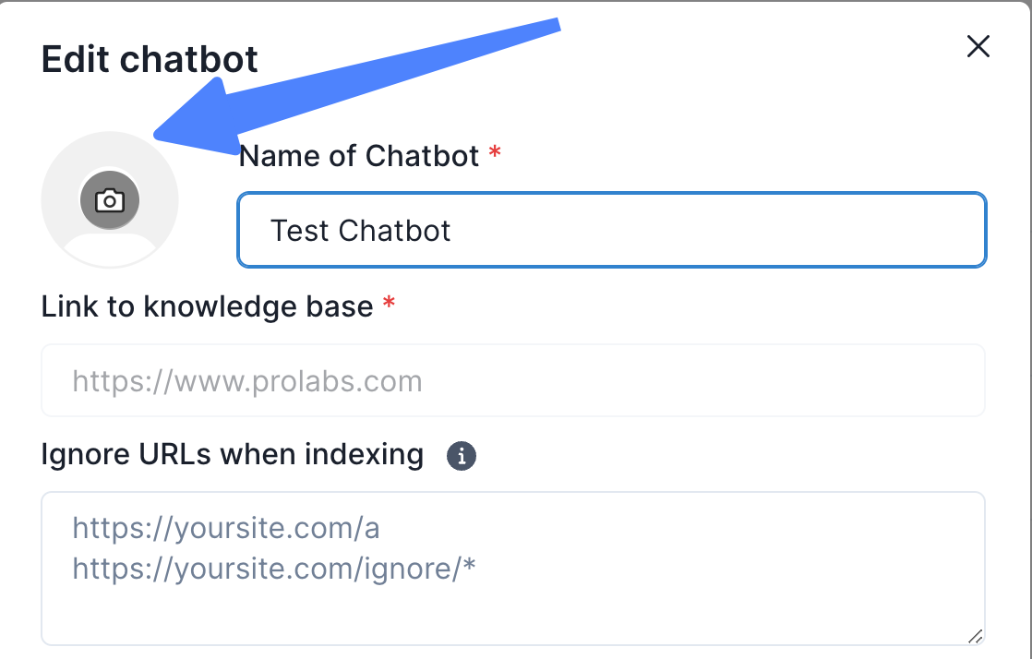Click the https://www.prolabs.com placeholder text
Image resolution: width=1032 pixels, height=659 pixels.
[x=246, y=381]
